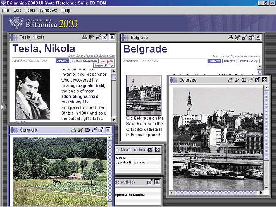Follow the magnetic field link
276x207 pixels.
91,85
